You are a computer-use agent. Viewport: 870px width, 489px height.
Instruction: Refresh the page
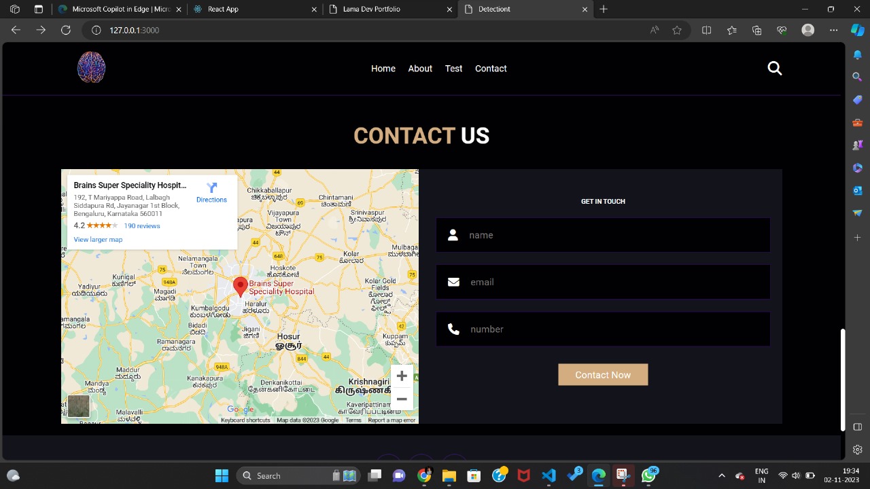coord(65,30)
